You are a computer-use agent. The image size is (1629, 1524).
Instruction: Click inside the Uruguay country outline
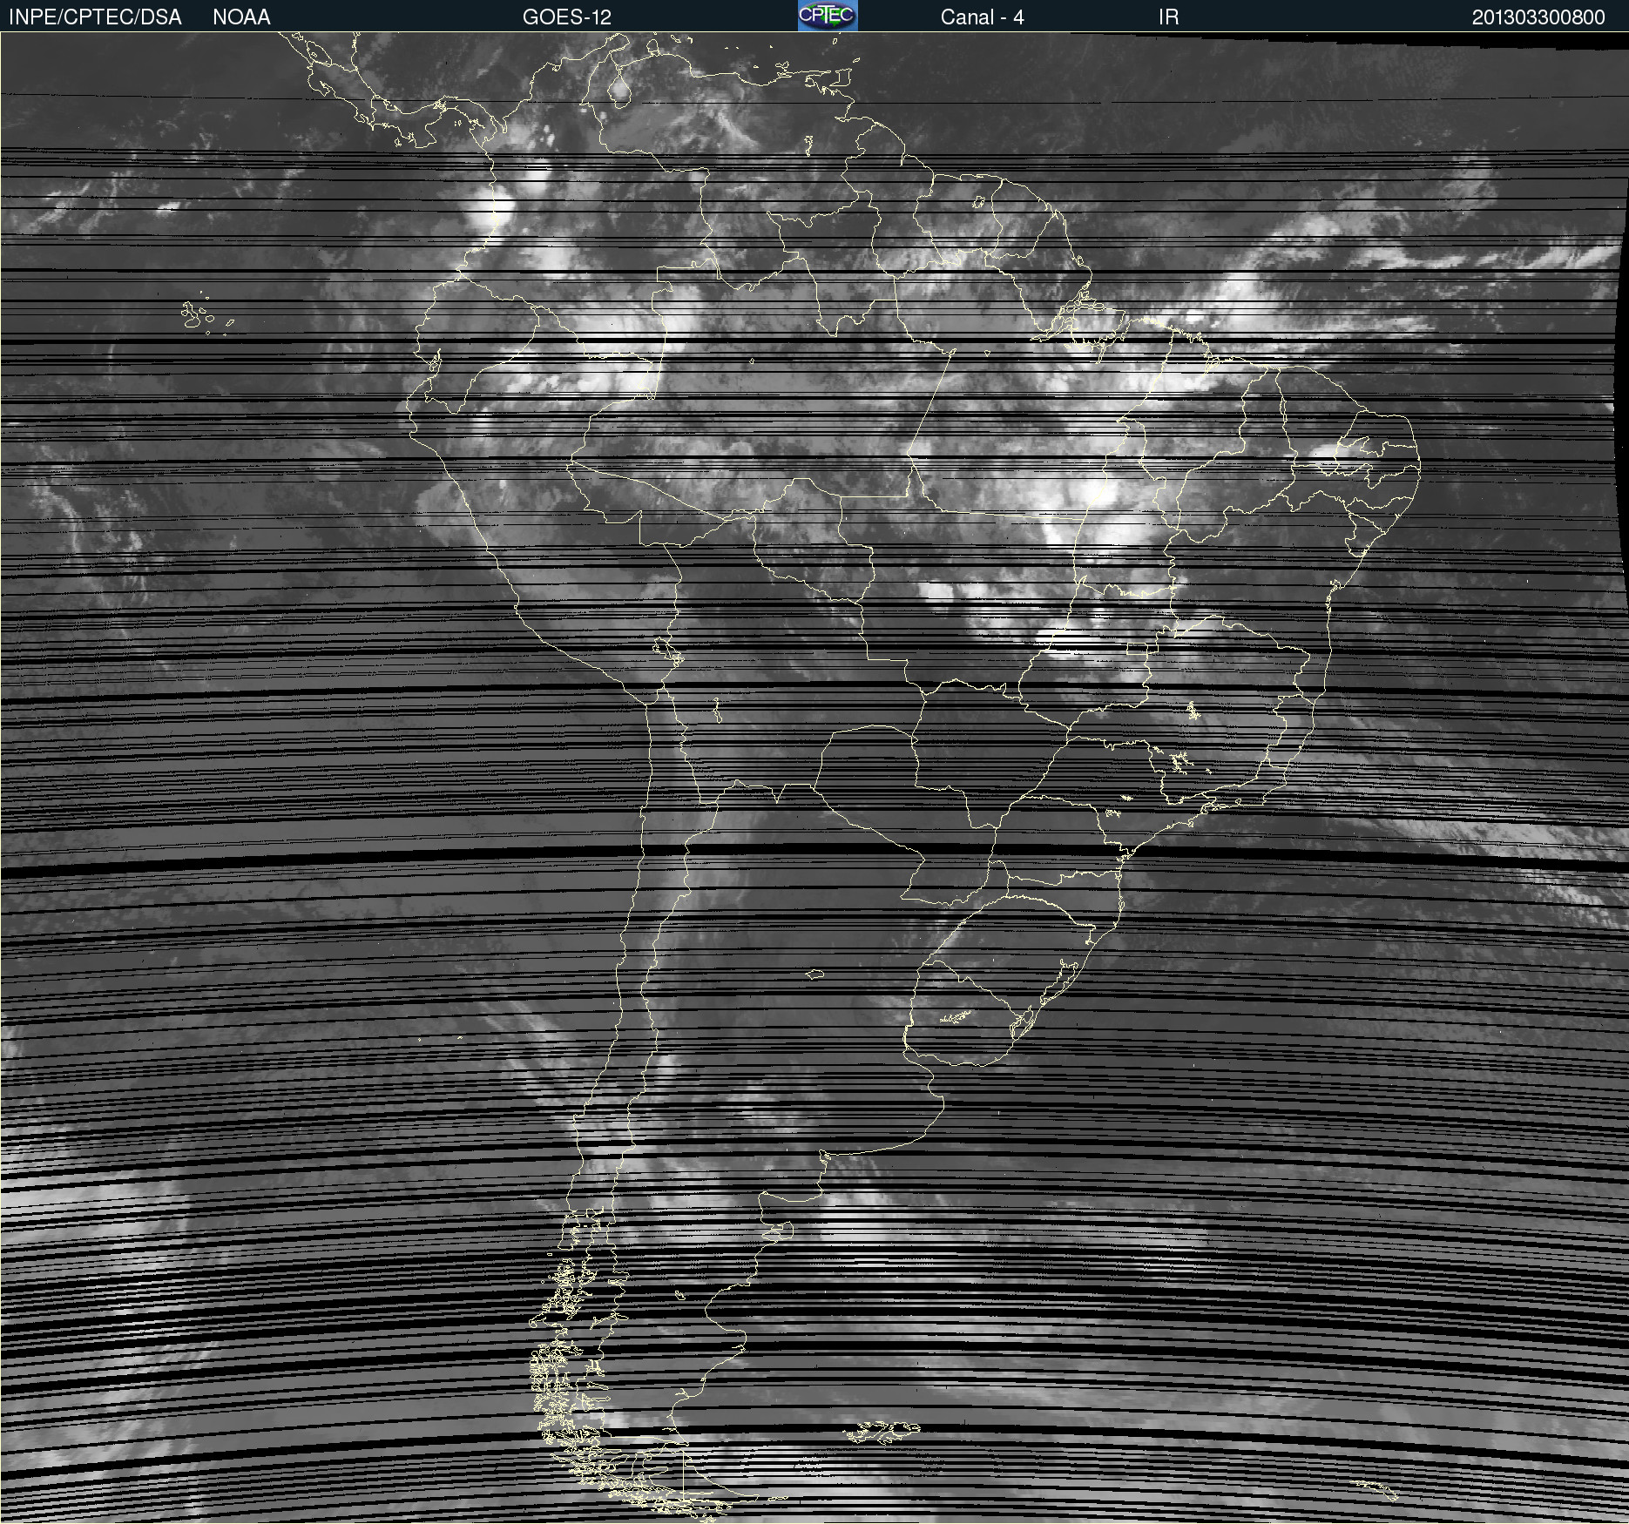coord(958,1036)
